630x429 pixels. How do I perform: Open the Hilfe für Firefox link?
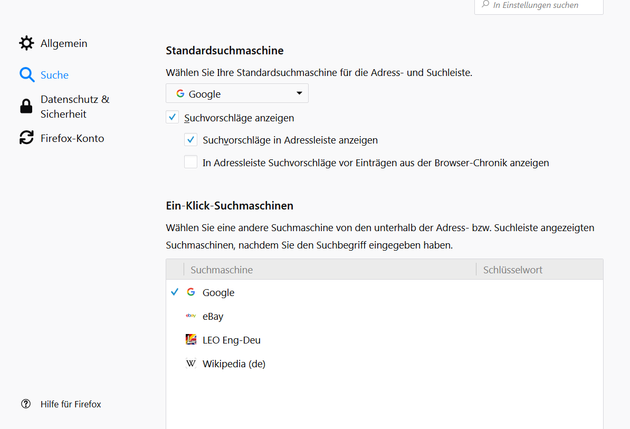pos(71,404)
